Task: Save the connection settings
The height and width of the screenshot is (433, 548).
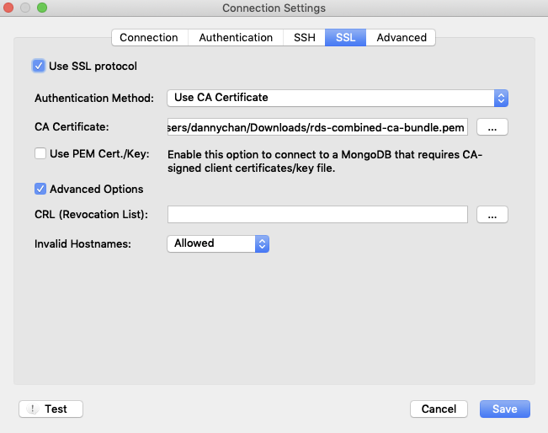Action: tap(505, 409)
